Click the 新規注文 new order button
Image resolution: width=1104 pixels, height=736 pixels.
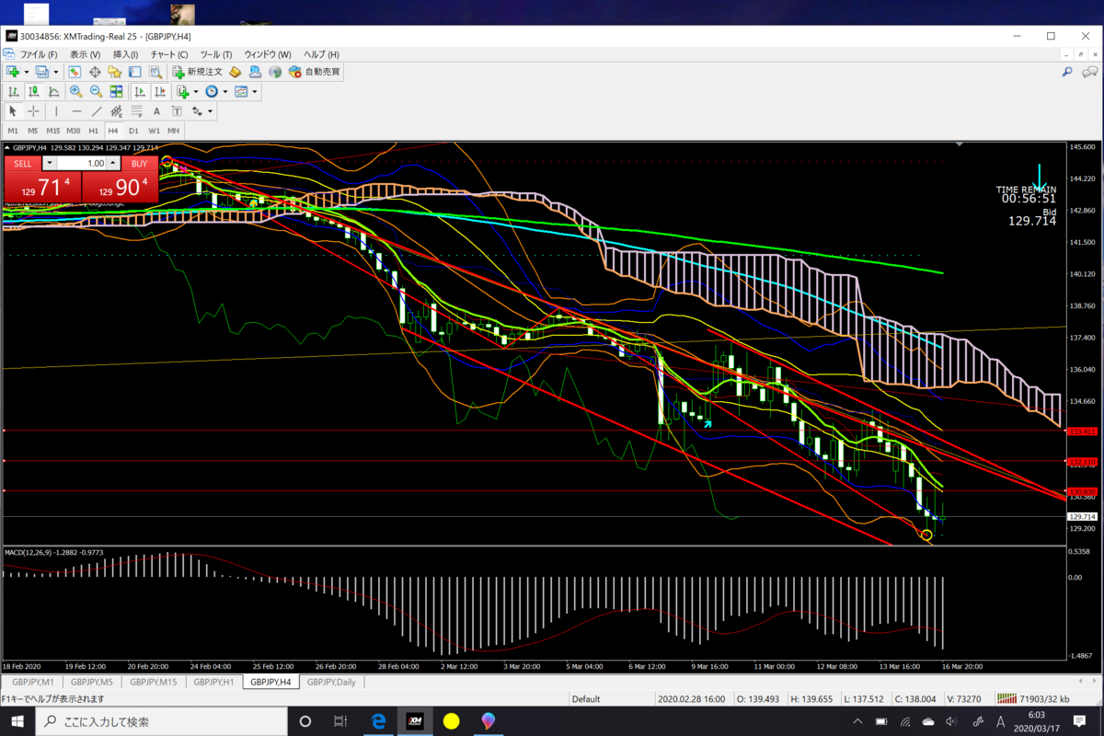pyautogui.click(x=196, y=71)
